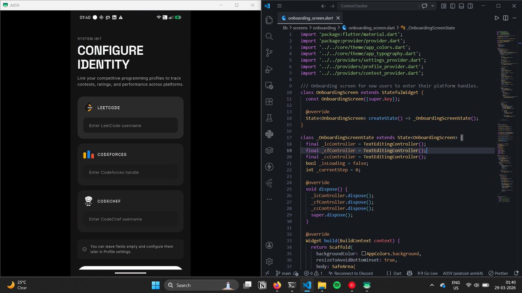Open the Run and Debug view
Screen dimensions: 522x293
[x=269, y=69]
